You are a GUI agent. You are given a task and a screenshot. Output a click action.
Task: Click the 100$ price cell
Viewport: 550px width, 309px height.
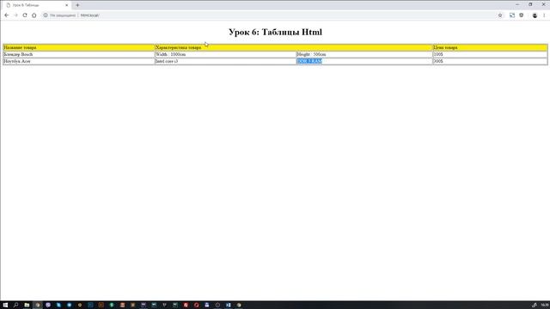(x=490, y=54)
